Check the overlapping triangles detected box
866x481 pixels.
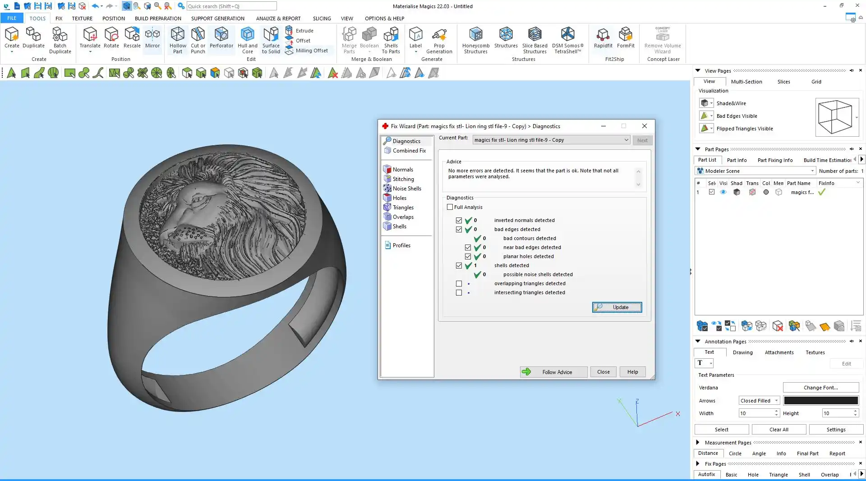tap(459, 284)
